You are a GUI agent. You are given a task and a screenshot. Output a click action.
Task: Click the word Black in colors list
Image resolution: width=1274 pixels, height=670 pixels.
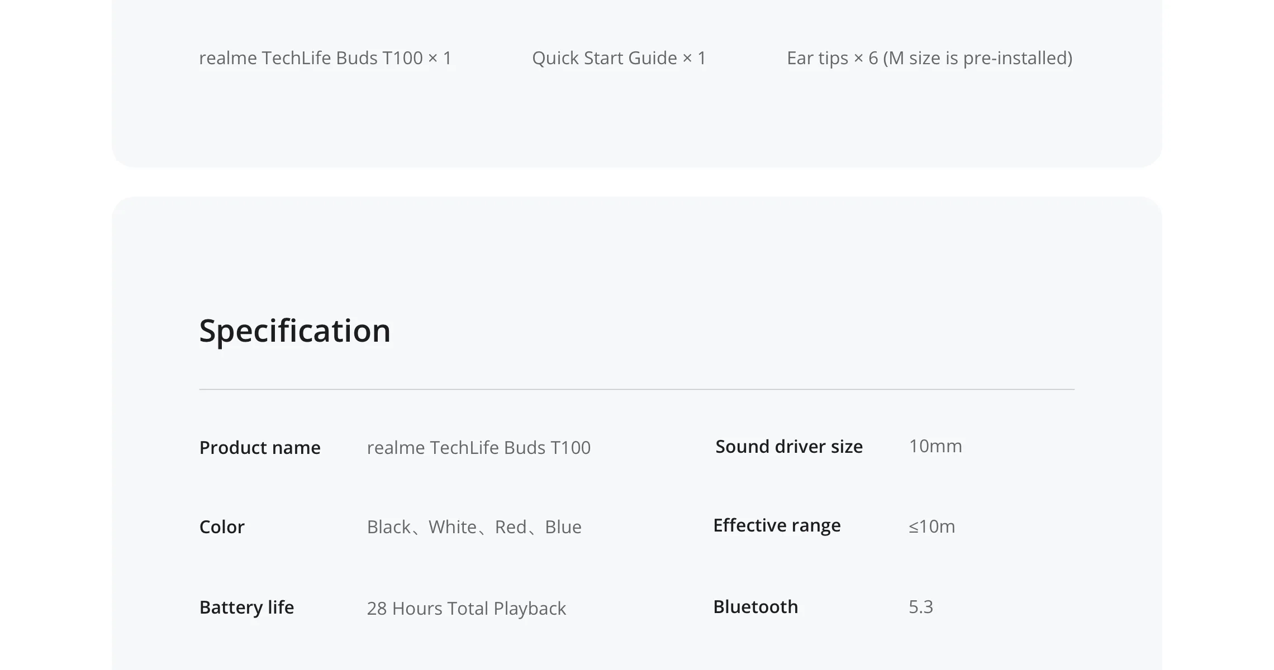(x=389, y=527)
